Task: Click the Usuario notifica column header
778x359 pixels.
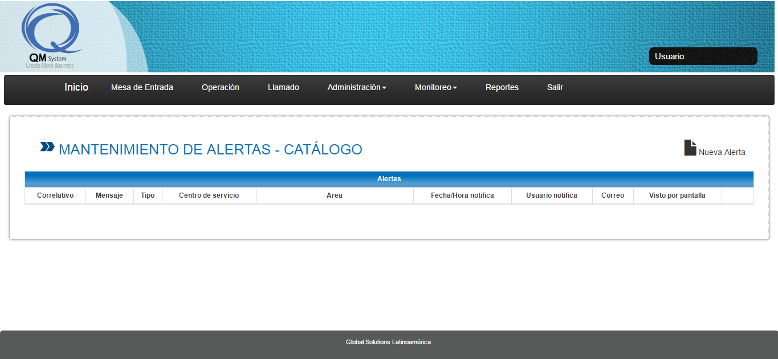Action: tap(551, 195)
